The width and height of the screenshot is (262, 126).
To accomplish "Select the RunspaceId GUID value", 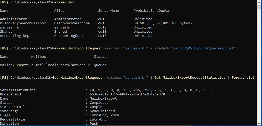I will [127, 94].
